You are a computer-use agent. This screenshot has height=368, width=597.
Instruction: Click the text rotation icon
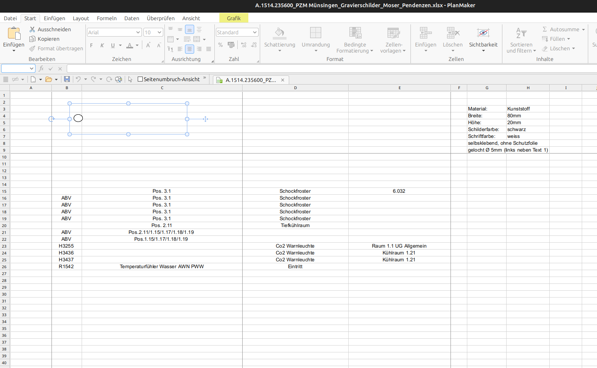171,49
